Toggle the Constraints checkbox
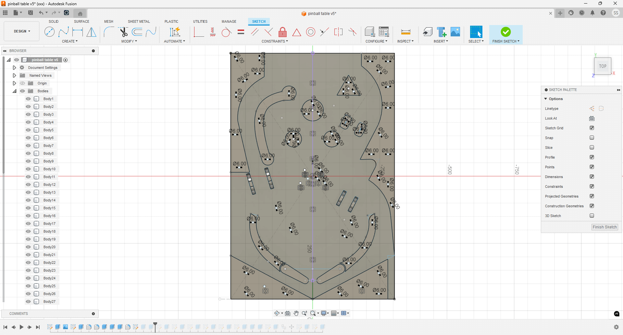This screenshot has height=335, width=623. tap(592, 187)
